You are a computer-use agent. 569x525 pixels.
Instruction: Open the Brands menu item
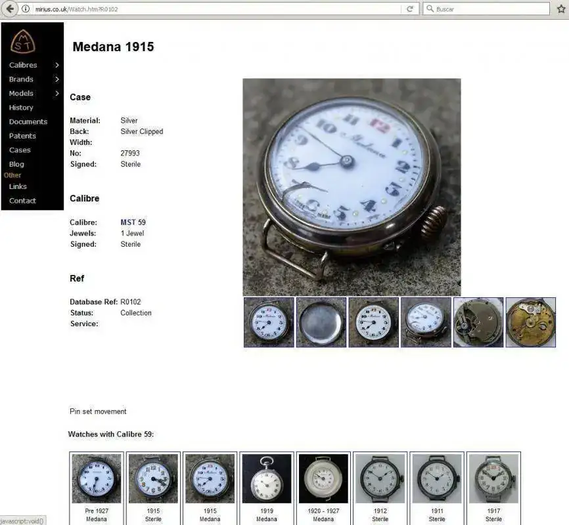point(21,79)
